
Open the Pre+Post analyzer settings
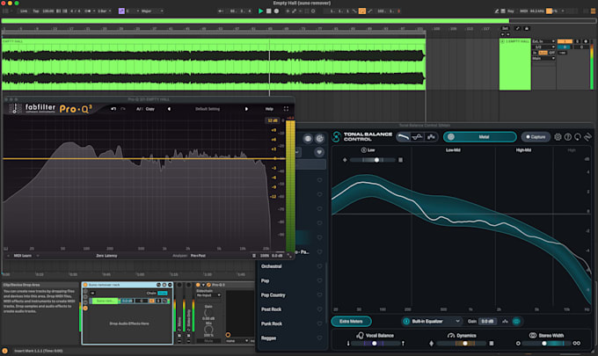pyautogui.click(x=198, y=256)
